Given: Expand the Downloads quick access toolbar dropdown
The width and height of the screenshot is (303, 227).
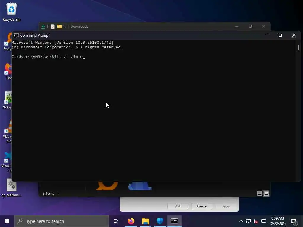Looking at the screenshot, I should [65, 27].
